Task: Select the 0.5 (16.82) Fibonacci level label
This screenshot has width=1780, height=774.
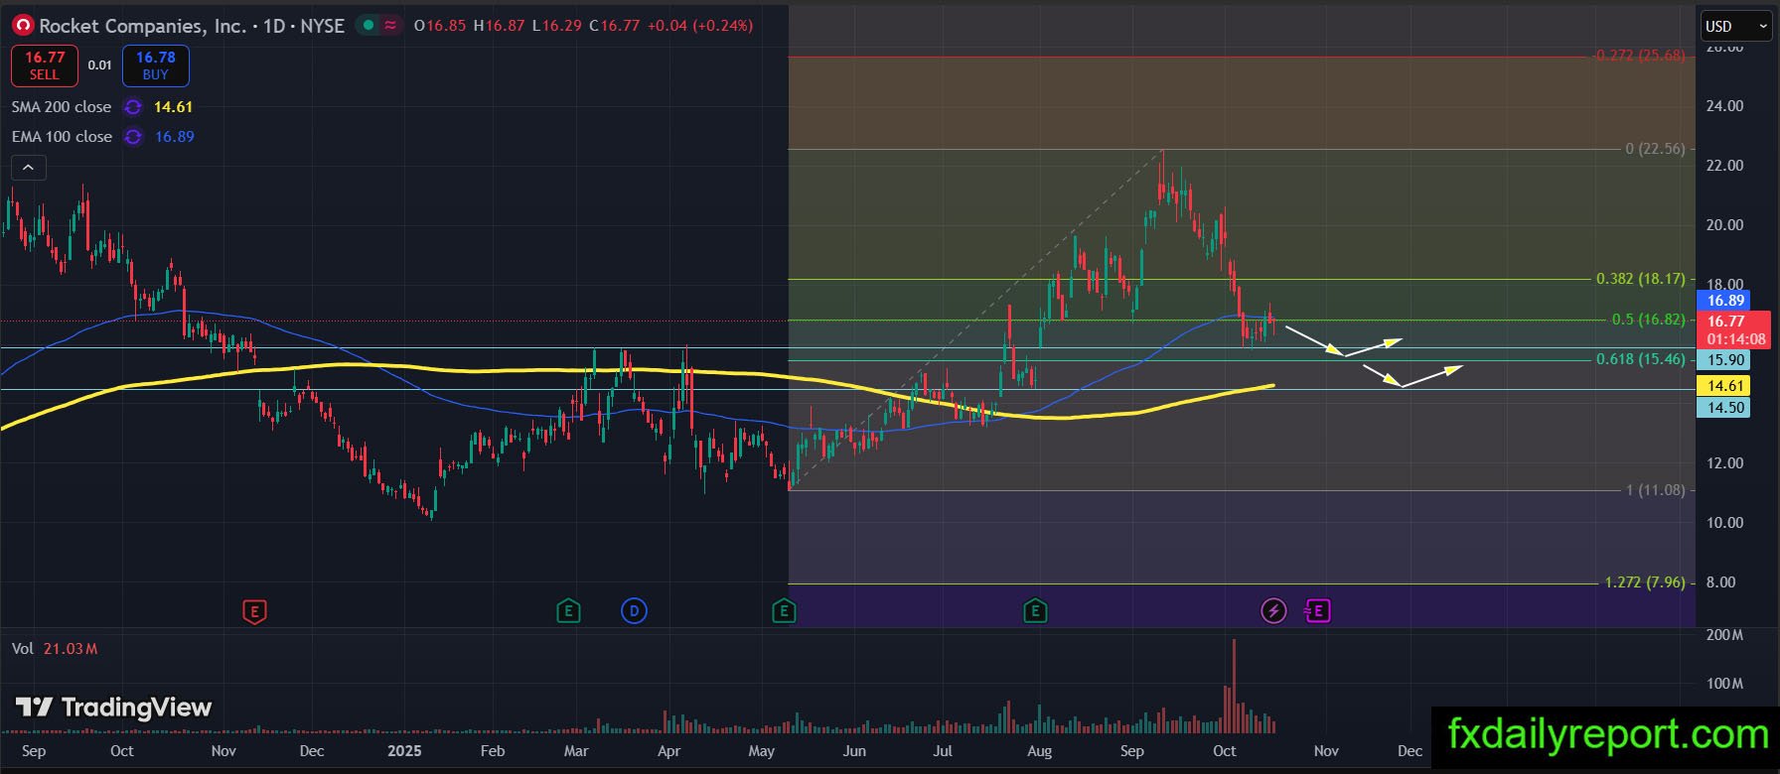Action: [1649, 320]
